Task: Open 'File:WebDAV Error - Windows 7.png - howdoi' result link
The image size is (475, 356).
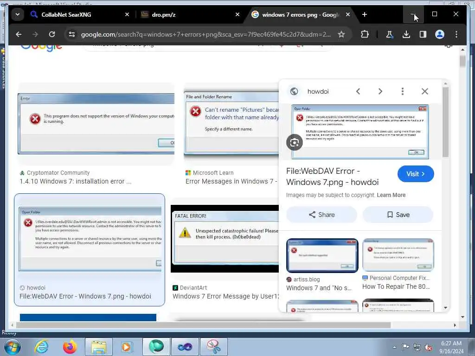Action: [85, 296]
